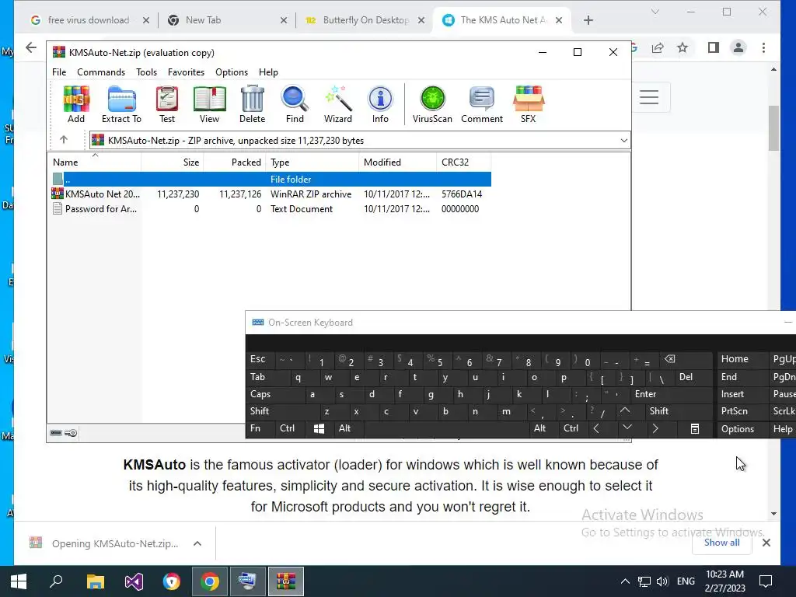Open the new tab plus button

coord(588,20)
